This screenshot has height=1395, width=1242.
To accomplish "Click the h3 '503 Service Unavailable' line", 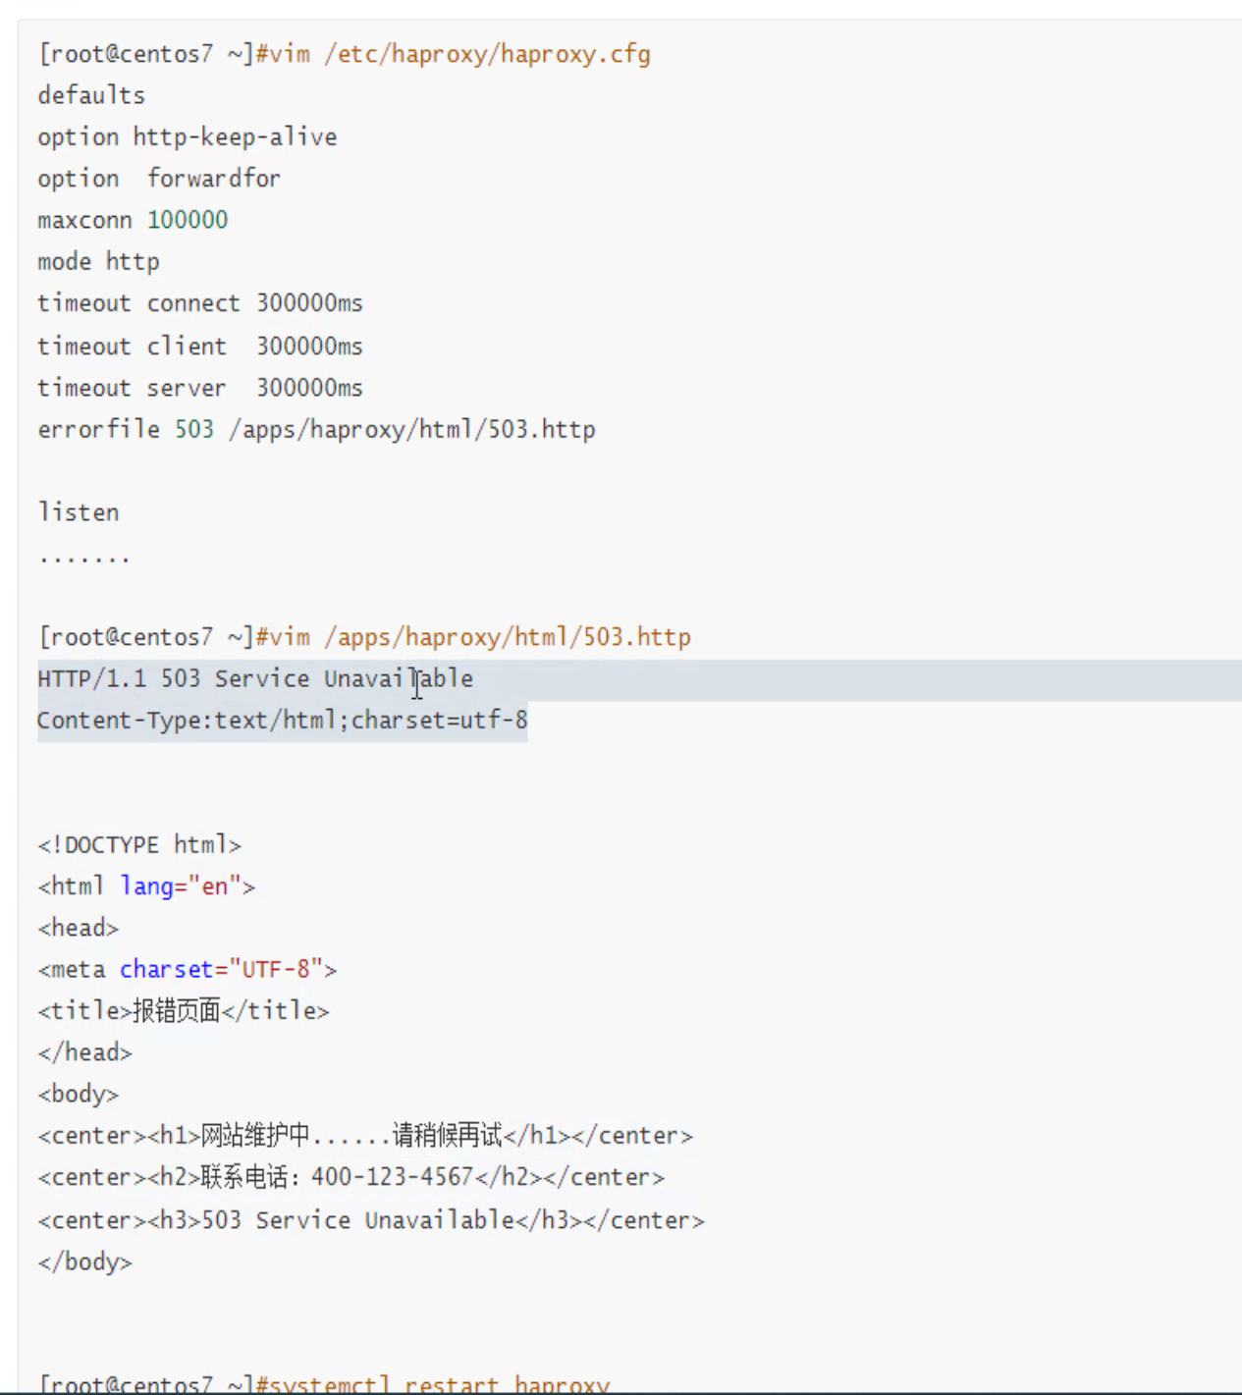I will click(x=370, y=1220).
